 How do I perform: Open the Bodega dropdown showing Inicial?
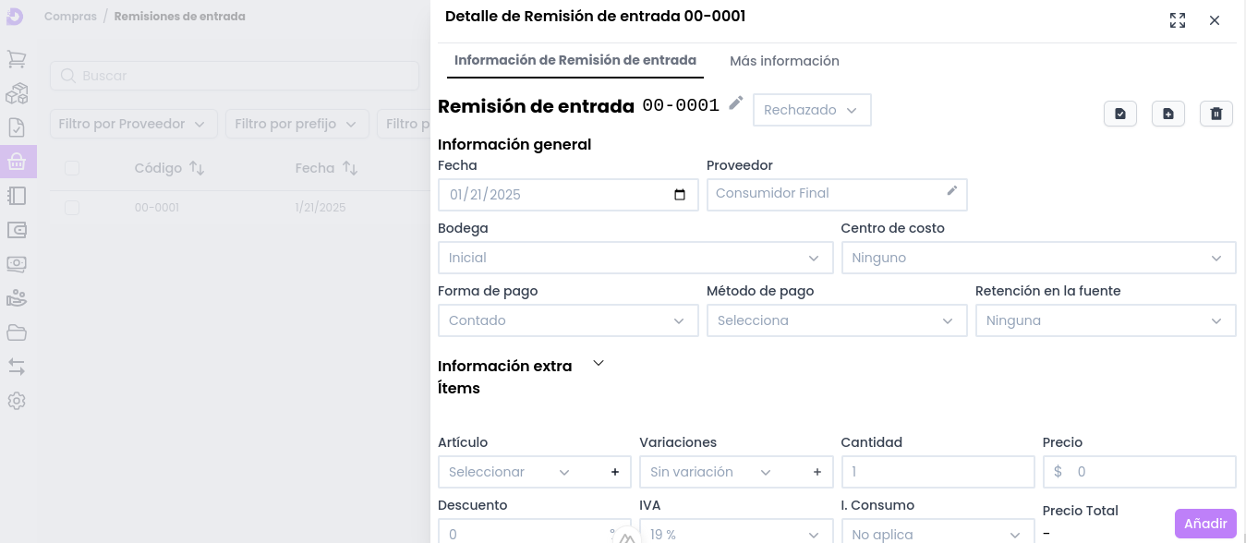pos(635,258)
